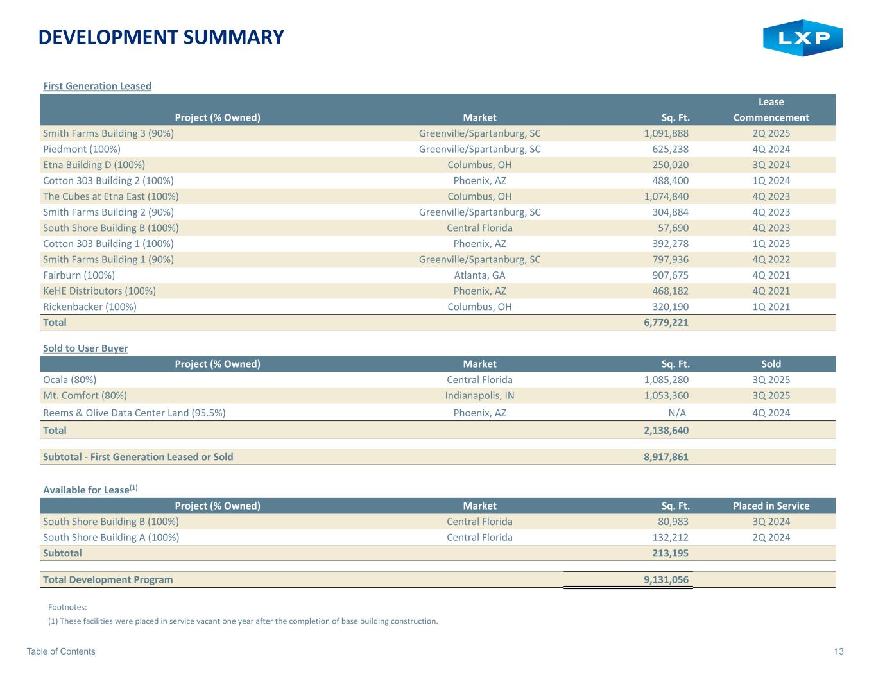876x677 pixels.
Task: Select the "2Q 2025" lease commencement date
Action: coord(771,133)
